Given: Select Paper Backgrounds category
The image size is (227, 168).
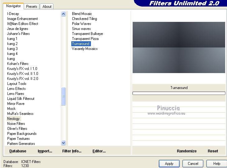Looking at the screenshot, I should pyautogui.click(x=22, y=134).
